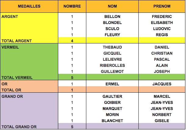Select the TOTAL GRAND OR label

19,127
